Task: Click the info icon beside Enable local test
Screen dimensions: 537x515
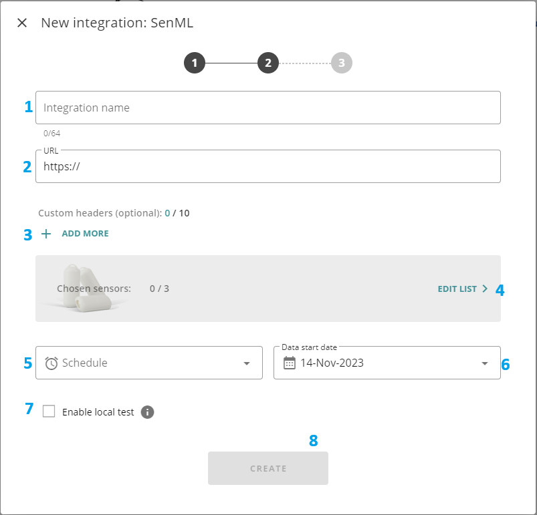Action: pyautogui.click(x=148, y=412)
